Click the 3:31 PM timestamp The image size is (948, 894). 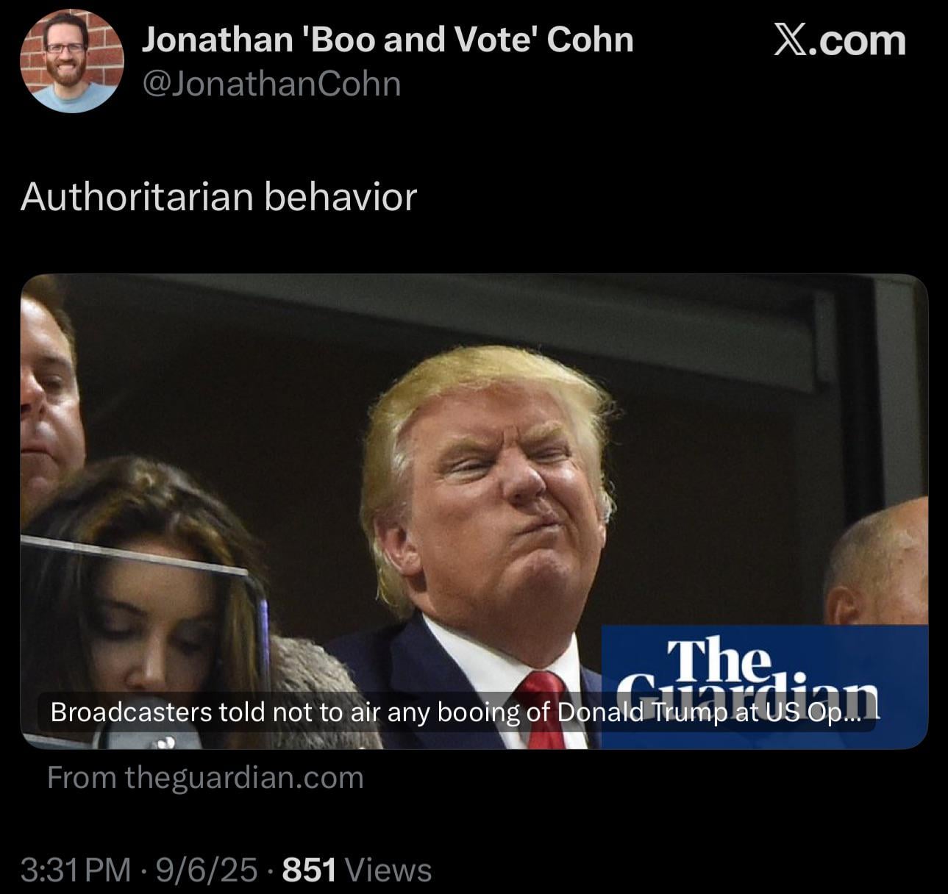click(76, 870)
